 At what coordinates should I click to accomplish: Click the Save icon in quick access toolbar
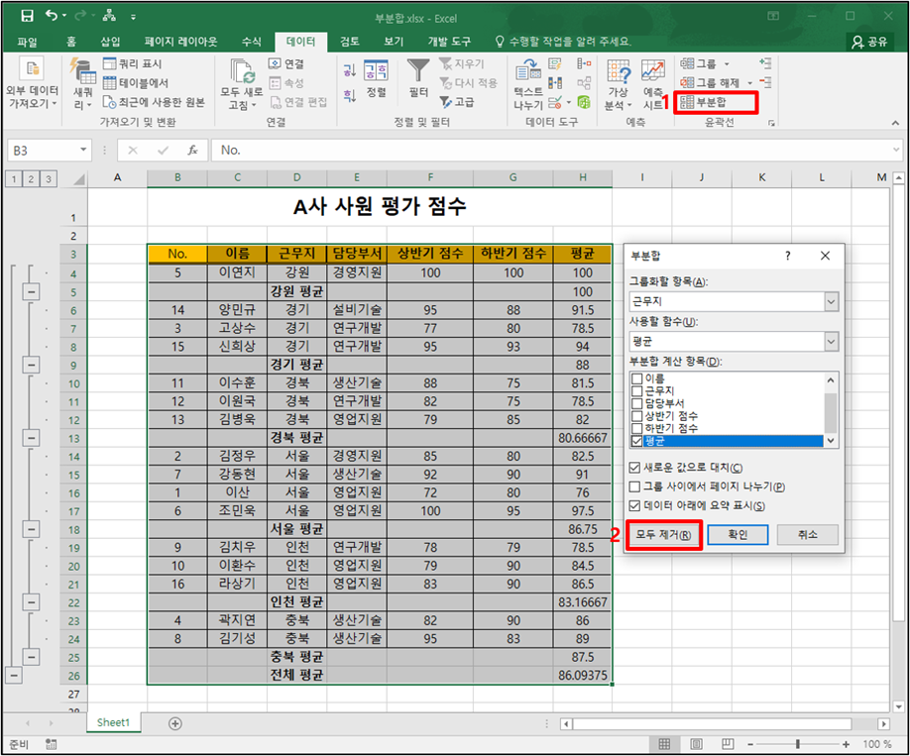tap(27, 16)
